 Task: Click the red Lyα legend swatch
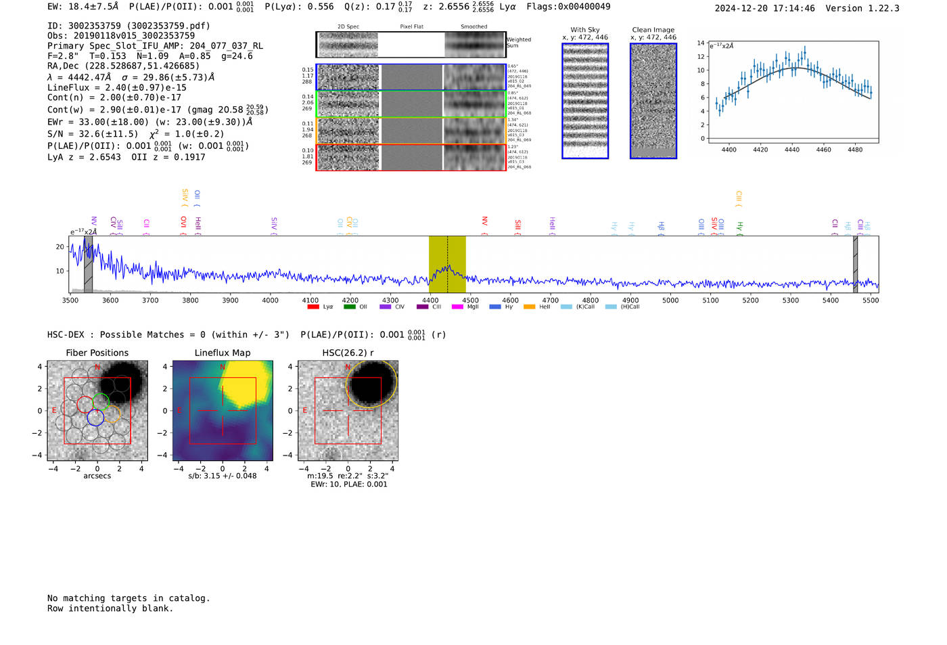point(313,307)
